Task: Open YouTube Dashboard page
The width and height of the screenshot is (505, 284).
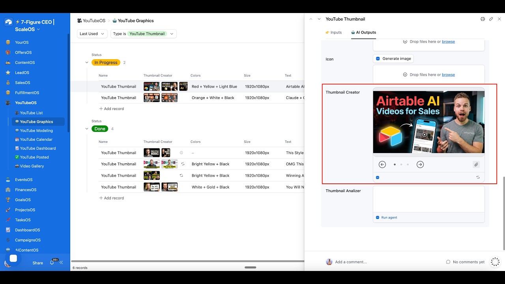Action: (x=38, y=148)
